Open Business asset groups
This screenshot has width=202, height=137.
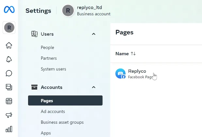click(x=62, y=122)
